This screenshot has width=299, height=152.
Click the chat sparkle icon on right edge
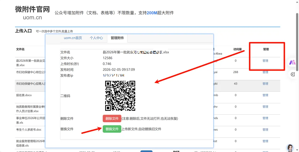[293, 74]
